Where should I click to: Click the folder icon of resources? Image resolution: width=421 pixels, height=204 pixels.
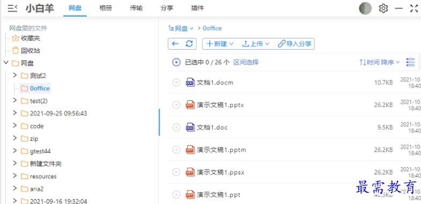pos(25,176)
